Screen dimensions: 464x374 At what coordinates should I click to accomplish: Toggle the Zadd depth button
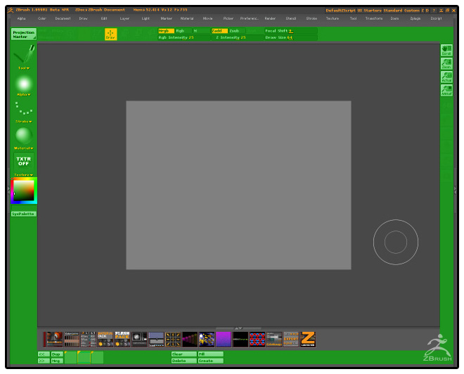click(x=219, y=31)
